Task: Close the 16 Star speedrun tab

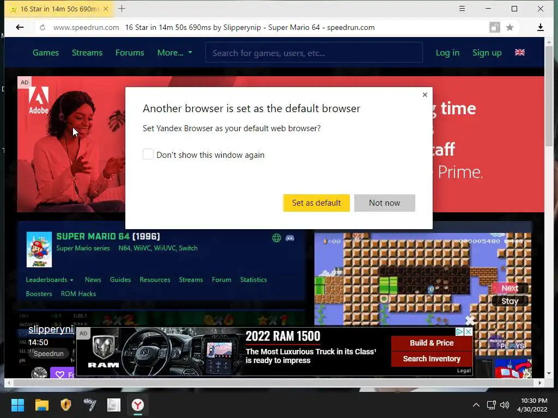Action: click(106, 9)
